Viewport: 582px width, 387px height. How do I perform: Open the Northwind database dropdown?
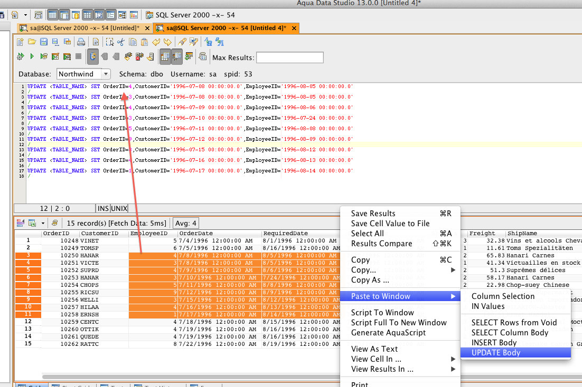click(106, 74)
